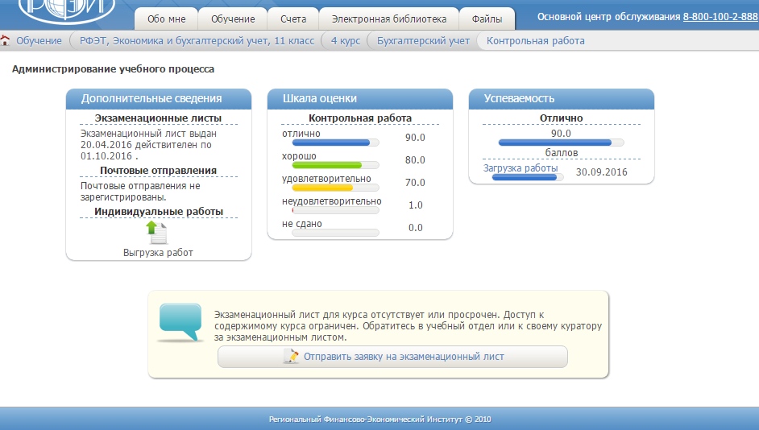
Task: Click the phone number 8-800-100-2-888
Action: pyautogui.click(x=720, y=16)
